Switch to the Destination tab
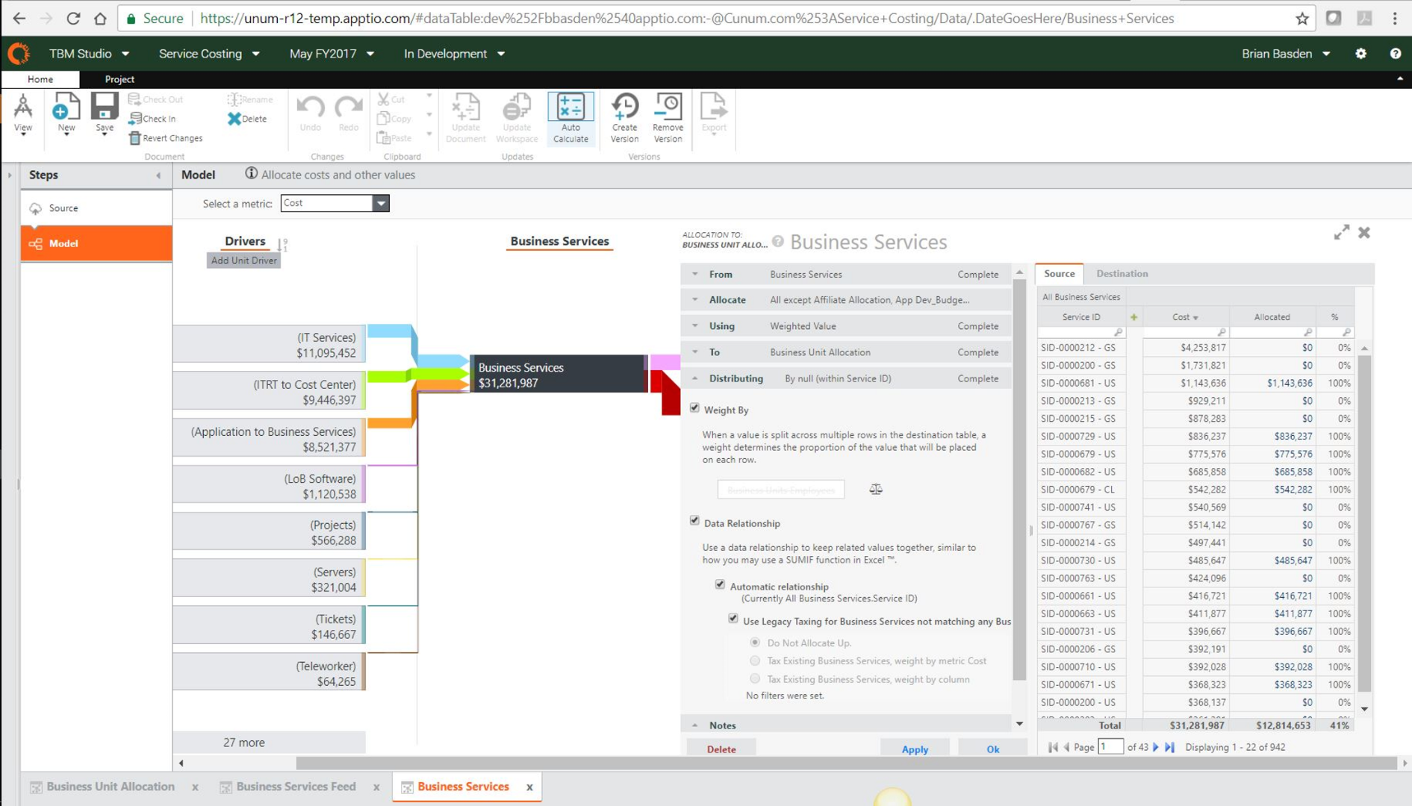The width and height of the screenshot is (1412, 806). click(x=1122, y=274)
